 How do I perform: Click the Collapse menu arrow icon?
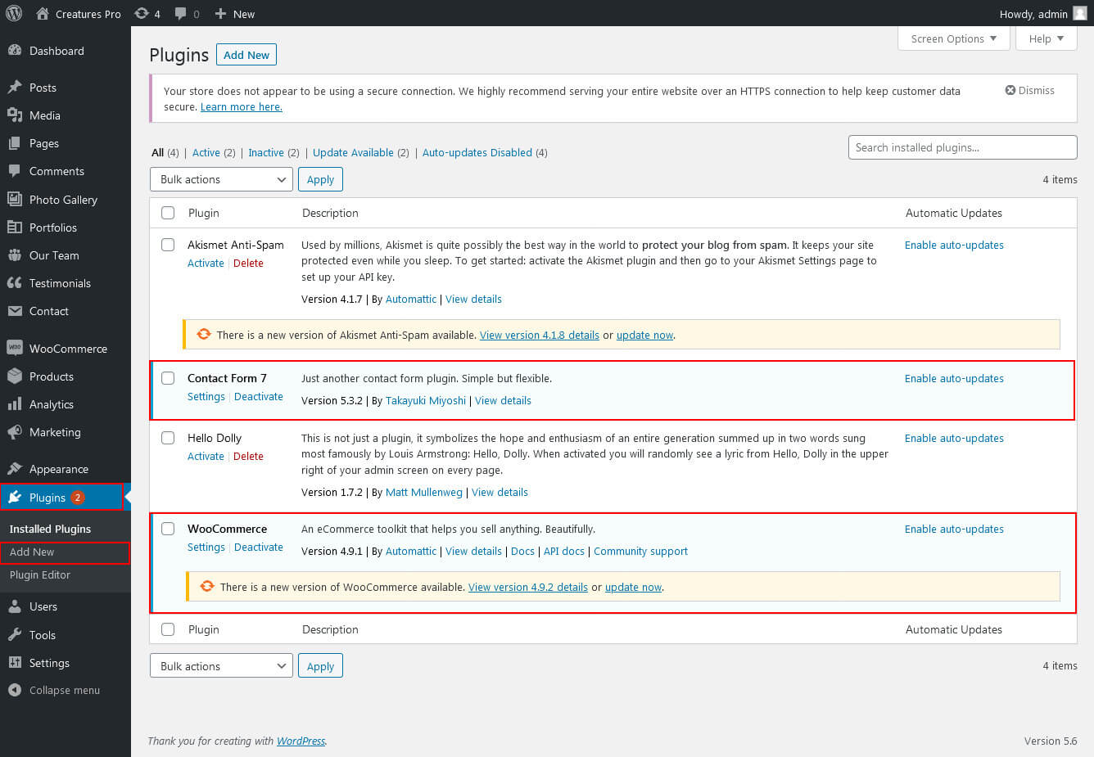pos(15,690)
